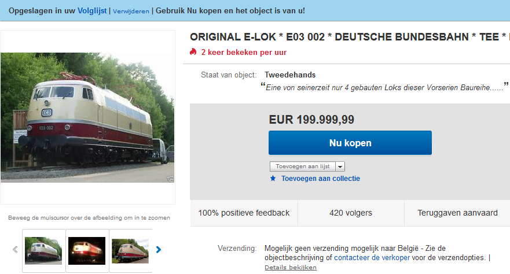Expand the Toevoegen aan lijst dropdown arrow
The height and width of the screenshot is (274, 510).
[340, 166]
